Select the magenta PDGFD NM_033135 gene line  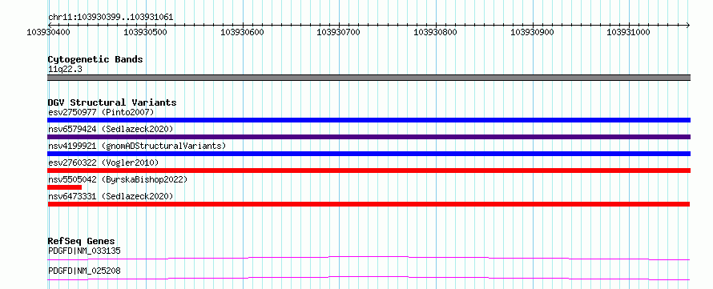pyautogui.click(x=369, y=258)
